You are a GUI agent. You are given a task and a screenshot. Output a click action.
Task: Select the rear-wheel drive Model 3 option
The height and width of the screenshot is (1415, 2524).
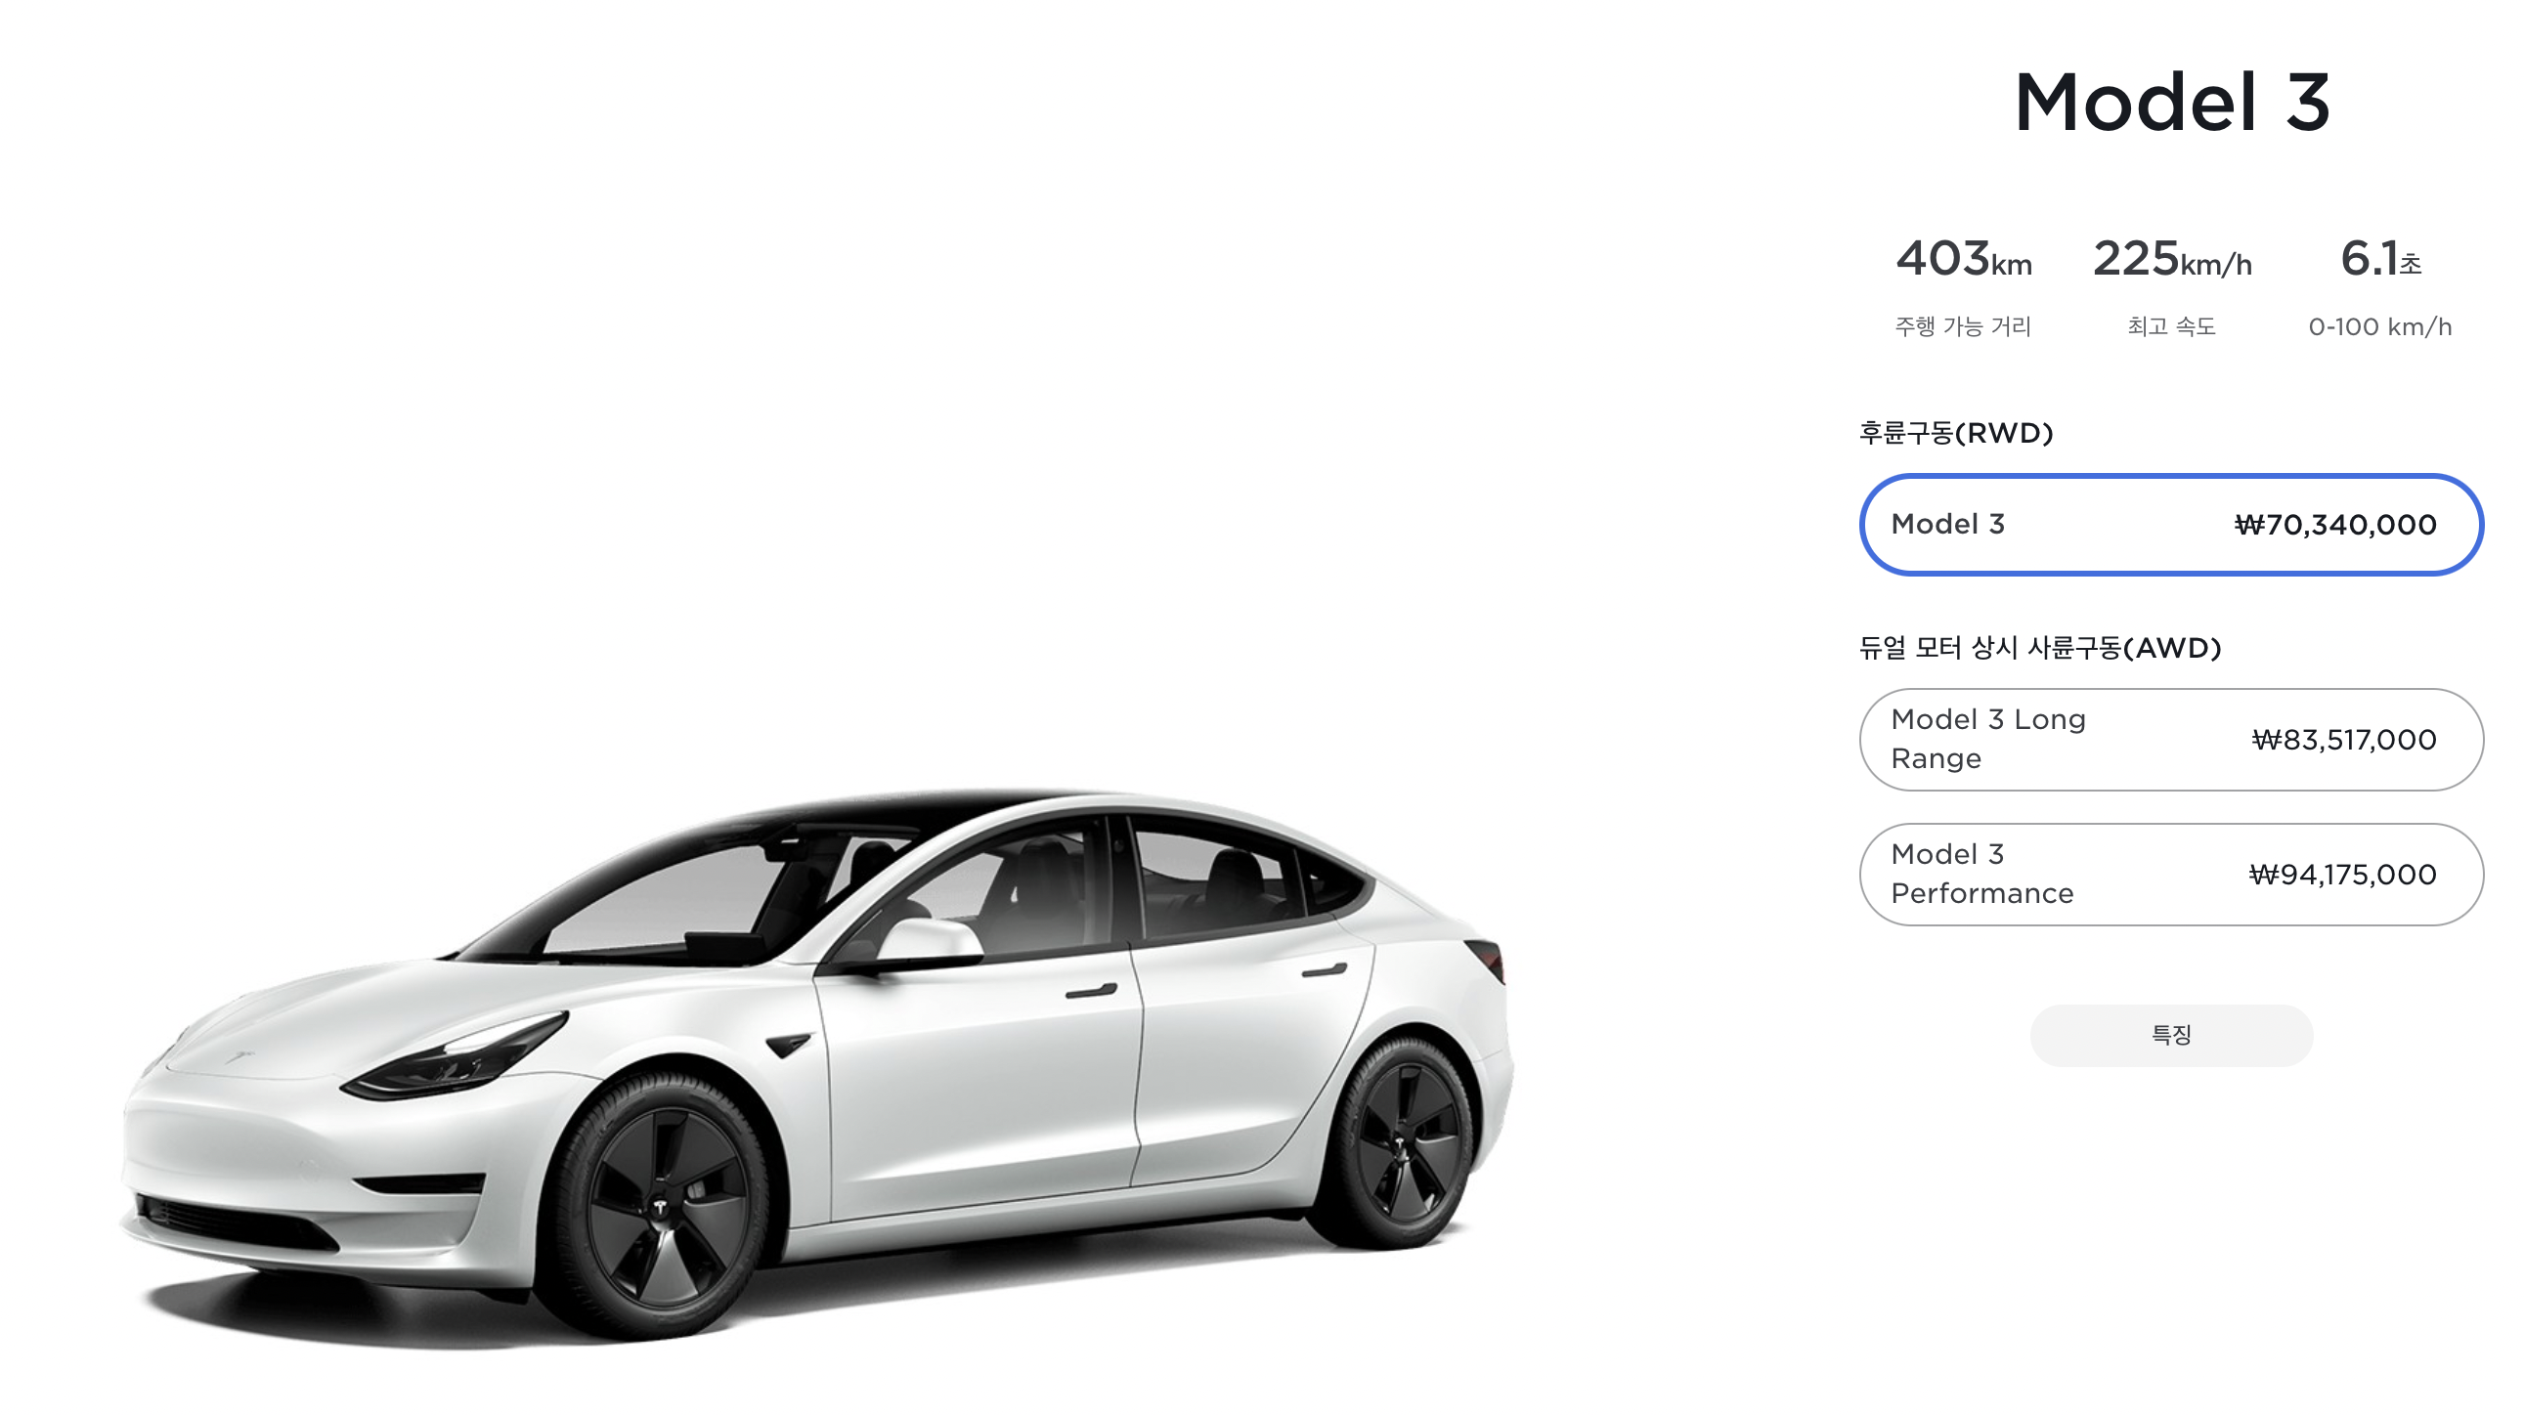click(2170, 525)
